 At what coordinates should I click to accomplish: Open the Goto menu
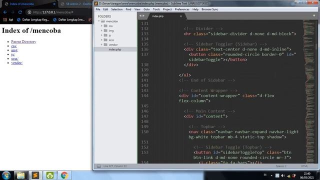click(x=146, y=9)
